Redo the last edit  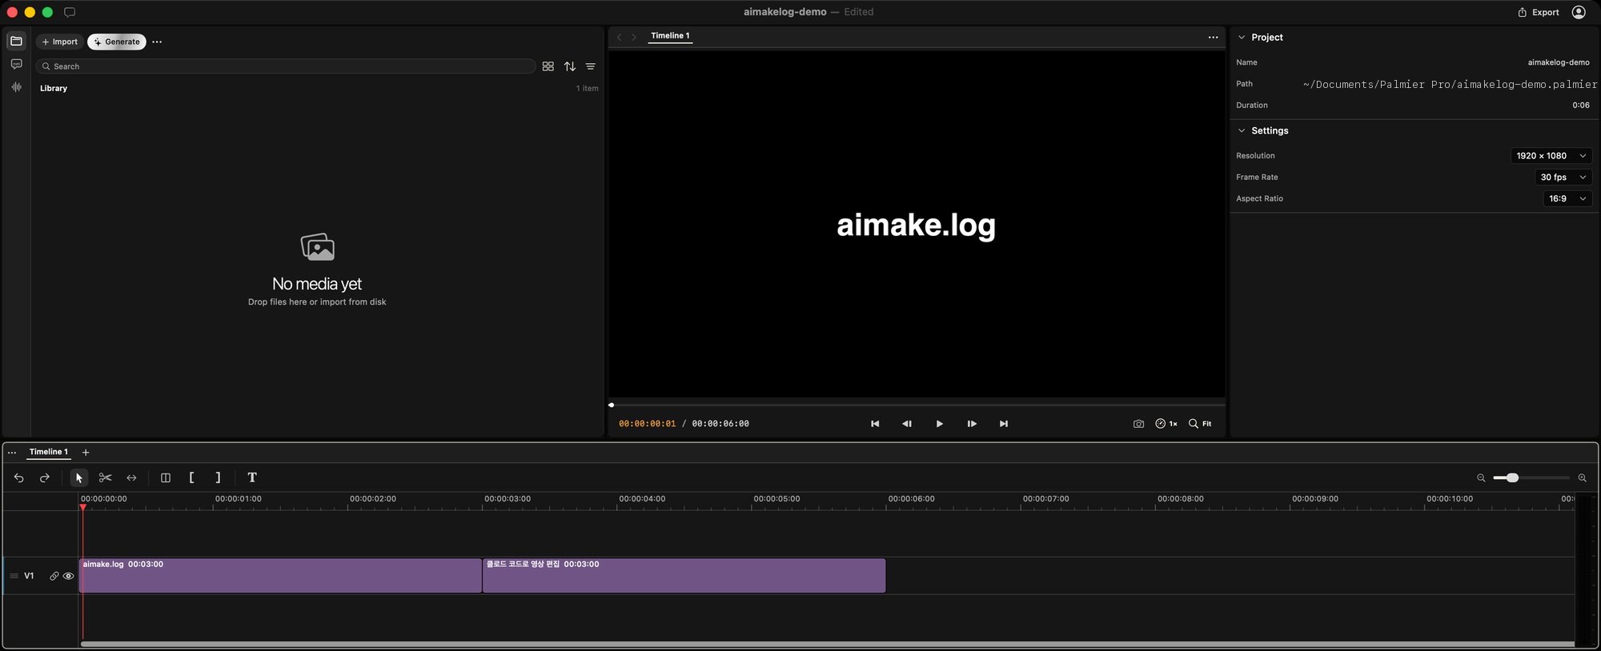click(x=45, y=477)
